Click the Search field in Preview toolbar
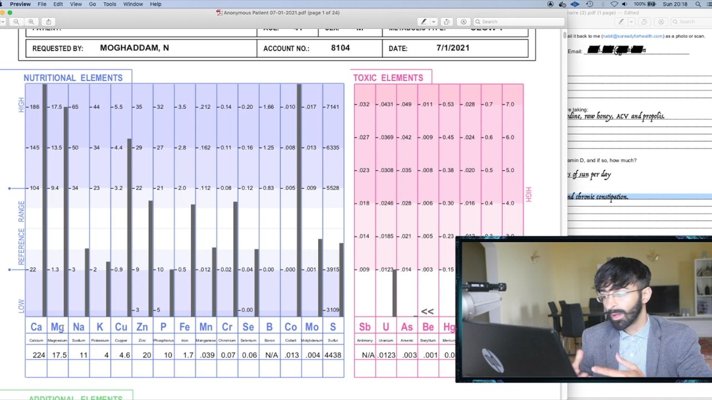 click(517, 22)
